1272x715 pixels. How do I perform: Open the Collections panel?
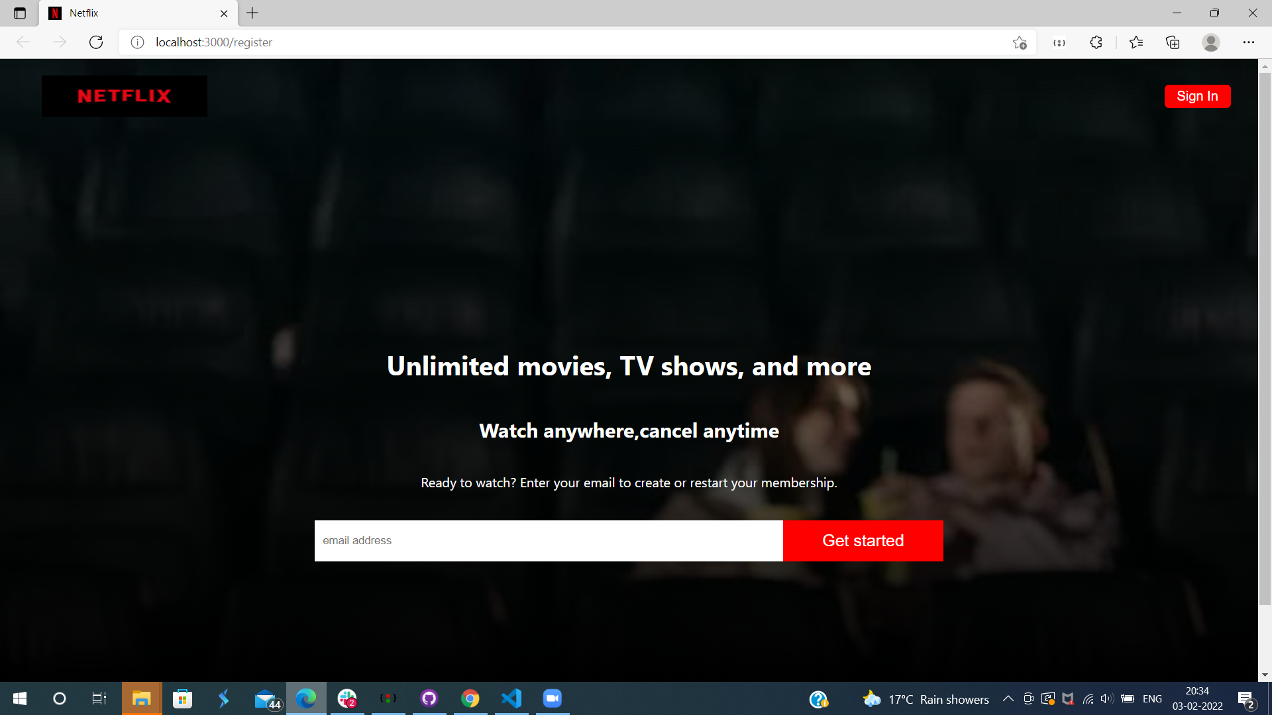pyautogui.click(x=1172, y=42)
